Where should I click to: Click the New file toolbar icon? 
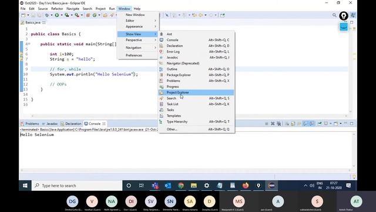coord(23,15)
